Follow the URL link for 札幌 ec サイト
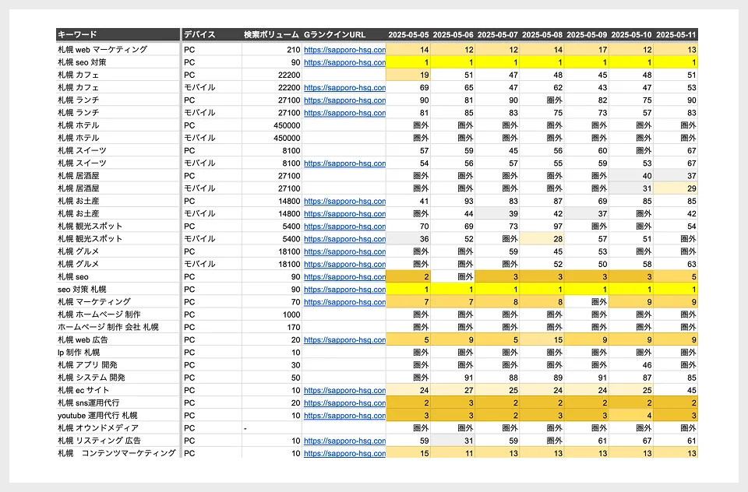The height and width of the screenshot is (492, 748). tap(344, 390)
